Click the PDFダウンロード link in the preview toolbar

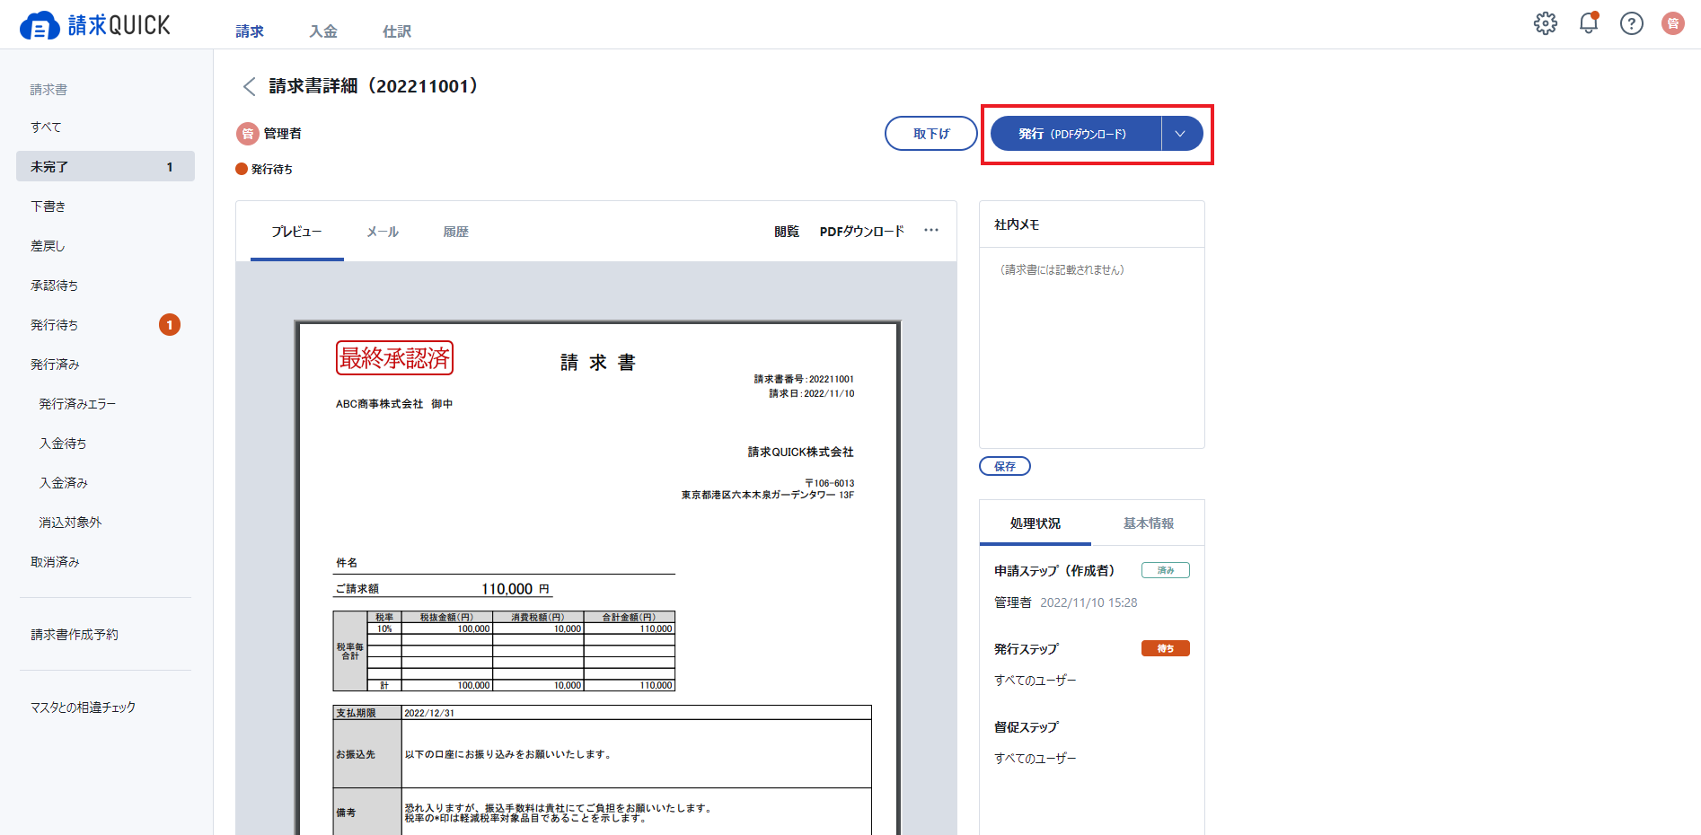[x=861, y=232]
